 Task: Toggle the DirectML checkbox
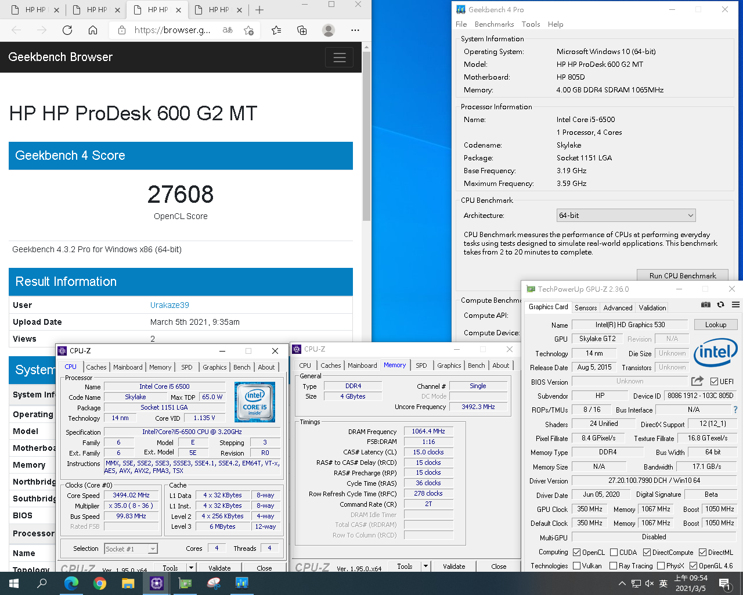coord(702,553)
